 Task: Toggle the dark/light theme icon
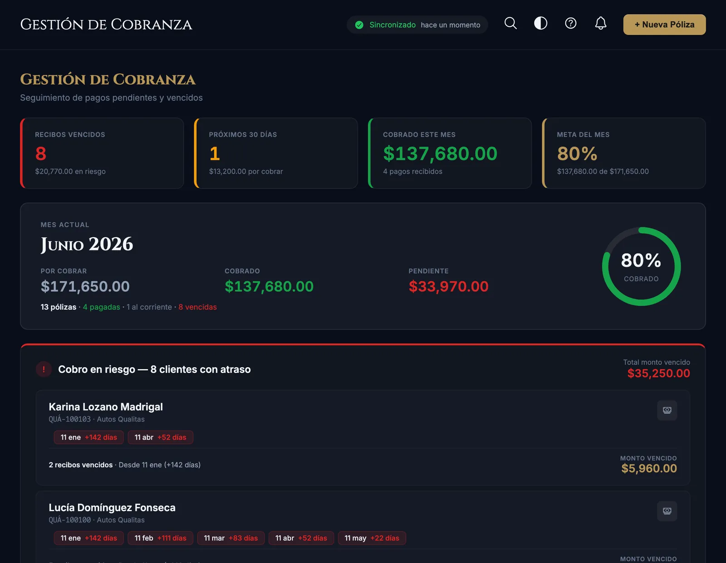coord(540,24)
